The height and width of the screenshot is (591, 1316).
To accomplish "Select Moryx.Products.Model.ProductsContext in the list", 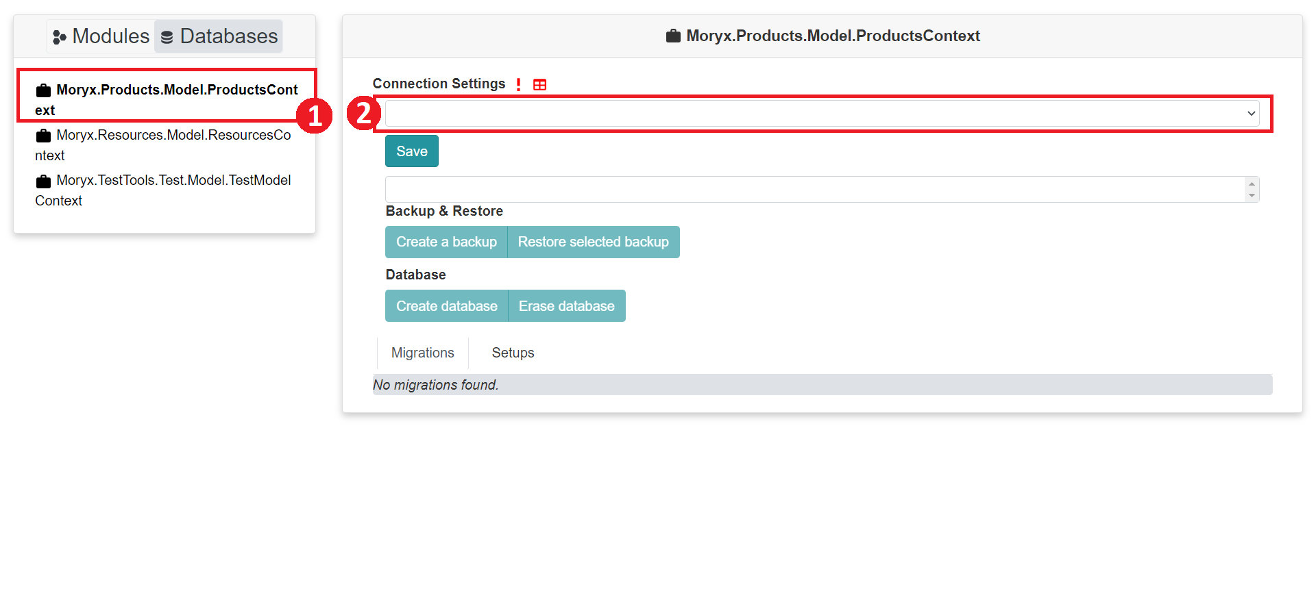I will 167,100.
